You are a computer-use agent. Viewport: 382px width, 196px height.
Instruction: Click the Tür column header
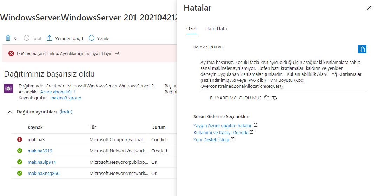click(93, 127)
